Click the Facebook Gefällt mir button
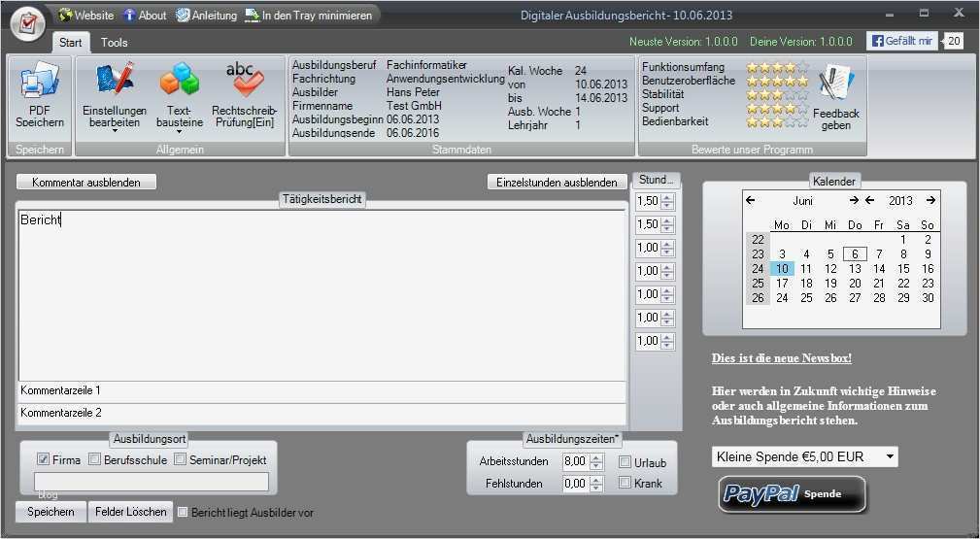Screen dimensions: 980x539 902,41
